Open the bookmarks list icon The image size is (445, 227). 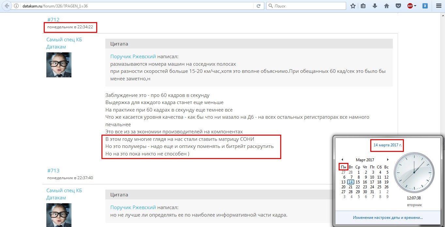[363, 6]
